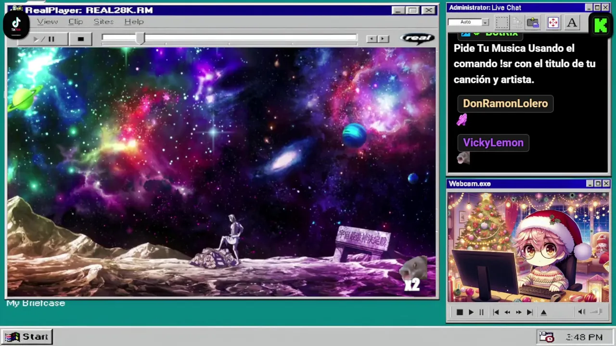The image size is (616, 346).
Task: Click the Webcam.exe video thumbnail
Action: point(528,247)
